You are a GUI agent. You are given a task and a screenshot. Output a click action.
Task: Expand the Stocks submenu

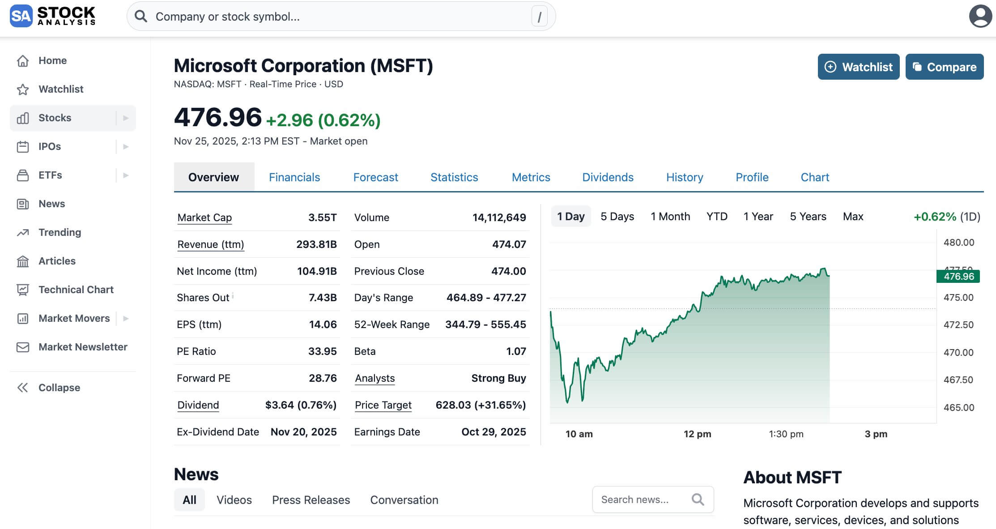[x=126, y=118]
